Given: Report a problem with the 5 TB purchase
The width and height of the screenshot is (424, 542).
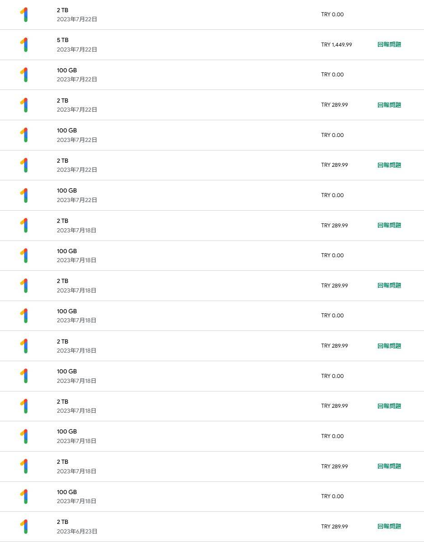Looking at the screenshot, I should 389,45.
